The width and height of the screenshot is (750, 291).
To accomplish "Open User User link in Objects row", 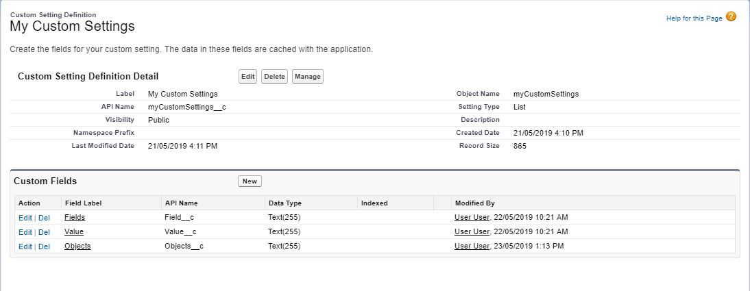I will pyautogui.click(x=472, y=246).
